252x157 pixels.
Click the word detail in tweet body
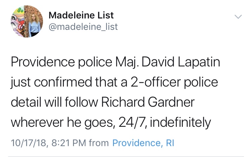click(x=26, y=102)
